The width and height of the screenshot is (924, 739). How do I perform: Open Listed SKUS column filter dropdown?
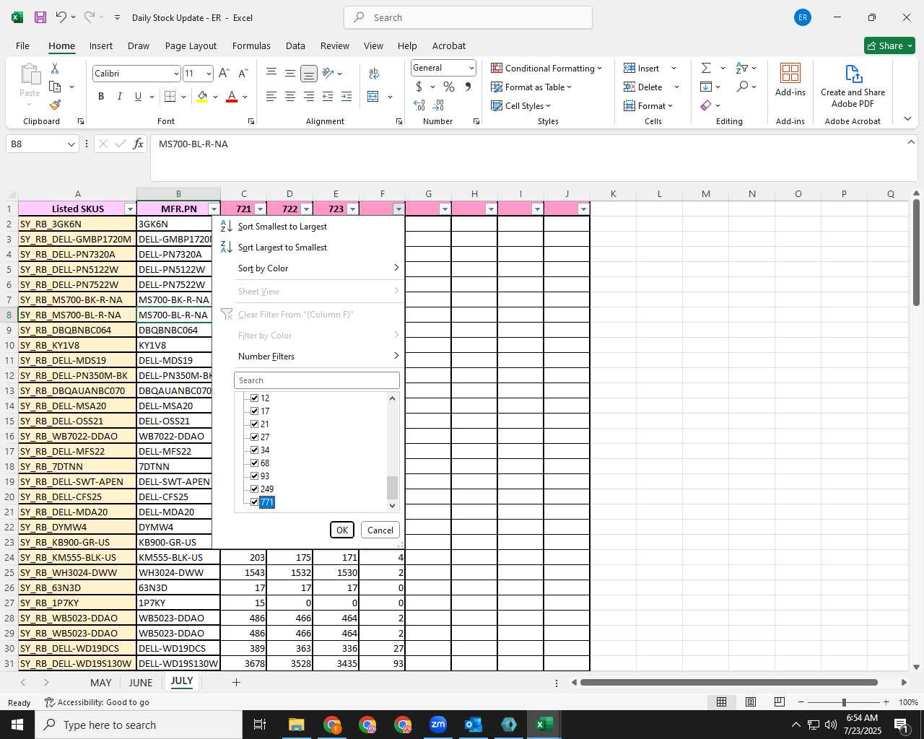click(130, 209)
